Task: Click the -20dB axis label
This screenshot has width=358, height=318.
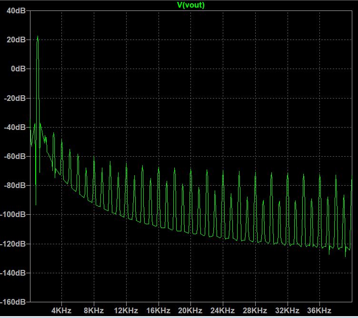Action: pos(15,98)
